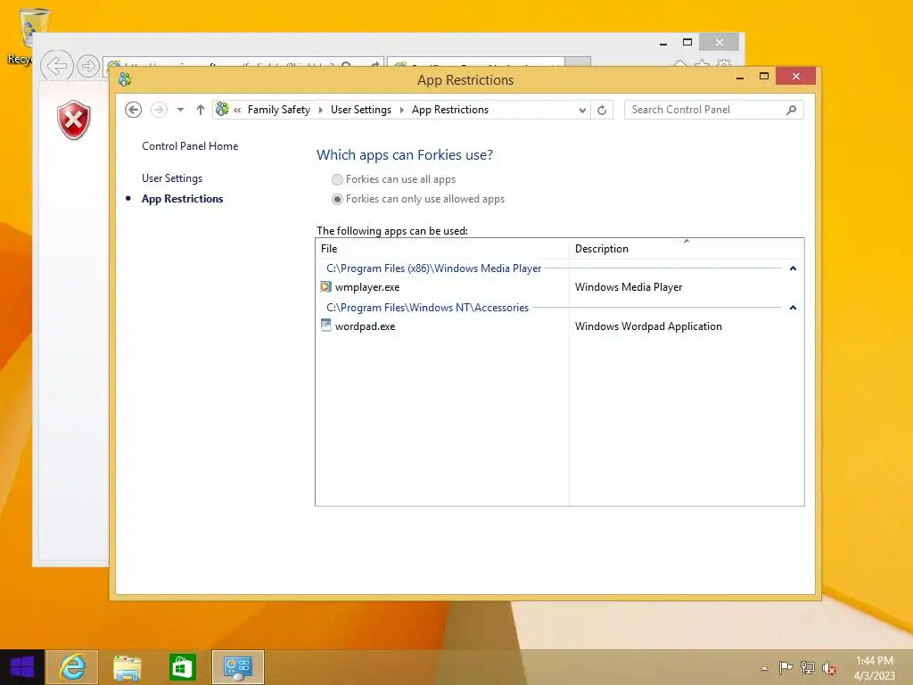The width and height of the screenshot is (913, 685).
Task: Open Control Panel Home link
Action: point(190,146)
